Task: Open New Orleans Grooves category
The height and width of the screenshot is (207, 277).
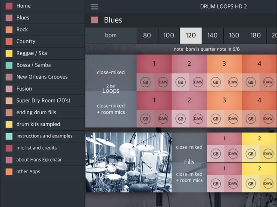Action: [x=44, y=77]
